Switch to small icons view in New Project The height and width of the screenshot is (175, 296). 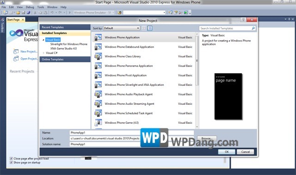click(144, 28)
